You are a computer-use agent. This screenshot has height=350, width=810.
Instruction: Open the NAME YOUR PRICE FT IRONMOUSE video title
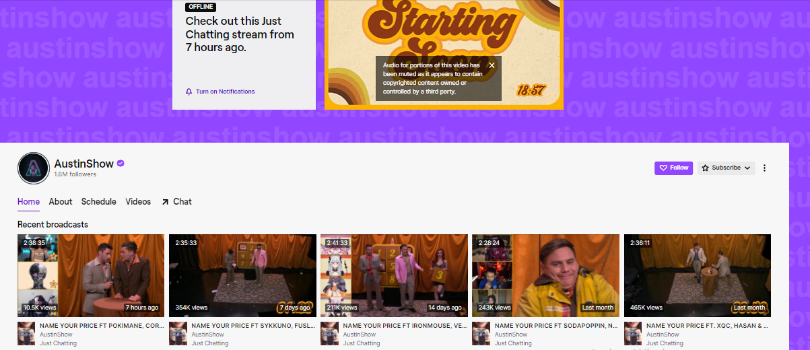point(405,326)
